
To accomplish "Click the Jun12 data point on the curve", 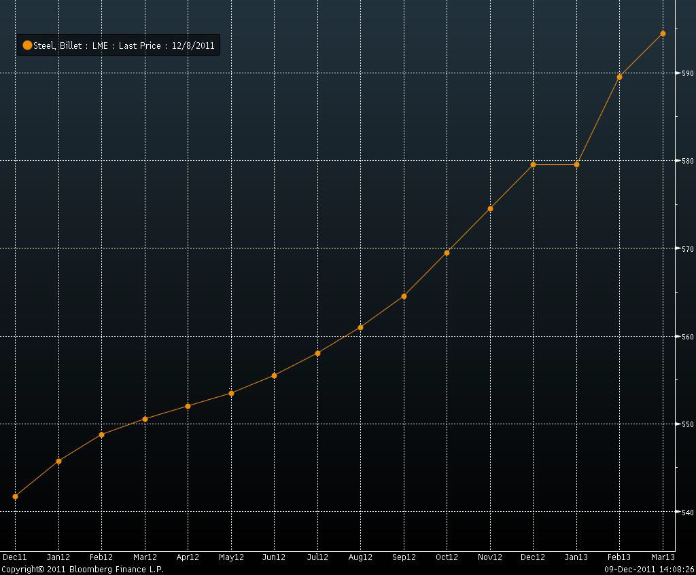I will coord(274,375).
